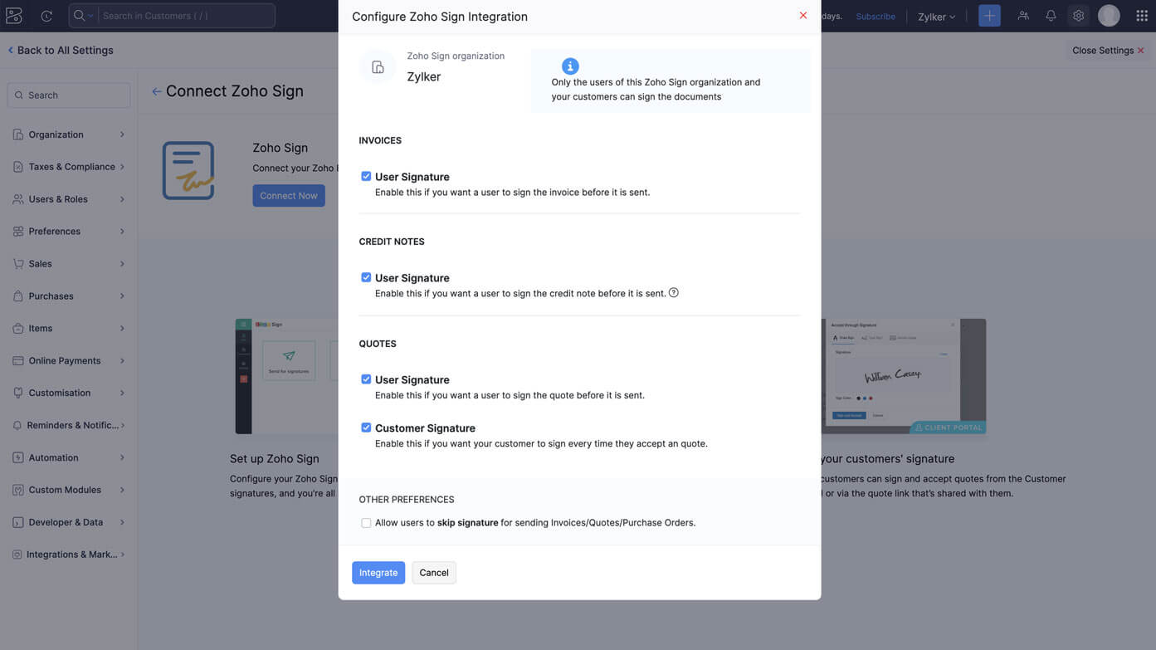This screenshot has height=650, width=1156.
Task: Click the Developer & Data sidebar icon
Action: tap(18, 522)
